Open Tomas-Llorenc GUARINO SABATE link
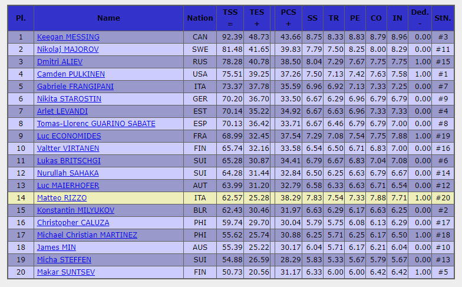The image size is (462, 287). pos(96,124)
